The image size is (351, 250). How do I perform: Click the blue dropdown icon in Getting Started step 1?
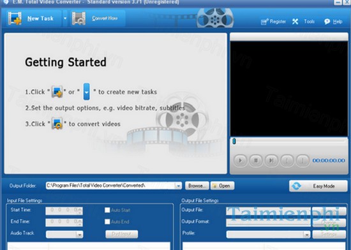point(87,92)
